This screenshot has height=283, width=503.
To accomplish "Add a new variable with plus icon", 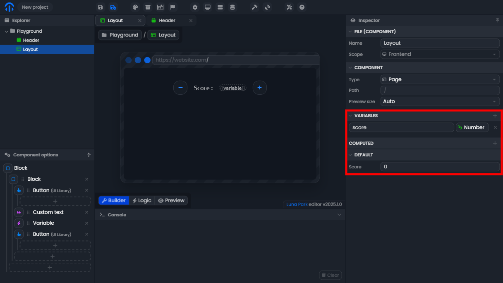I will [x=495, y=116].
